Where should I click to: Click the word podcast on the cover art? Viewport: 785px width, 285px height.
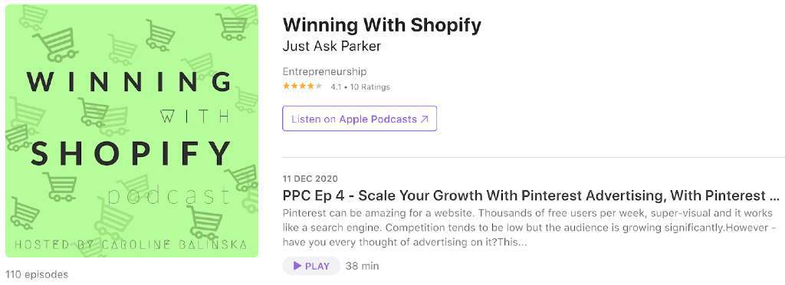point(169,196)
